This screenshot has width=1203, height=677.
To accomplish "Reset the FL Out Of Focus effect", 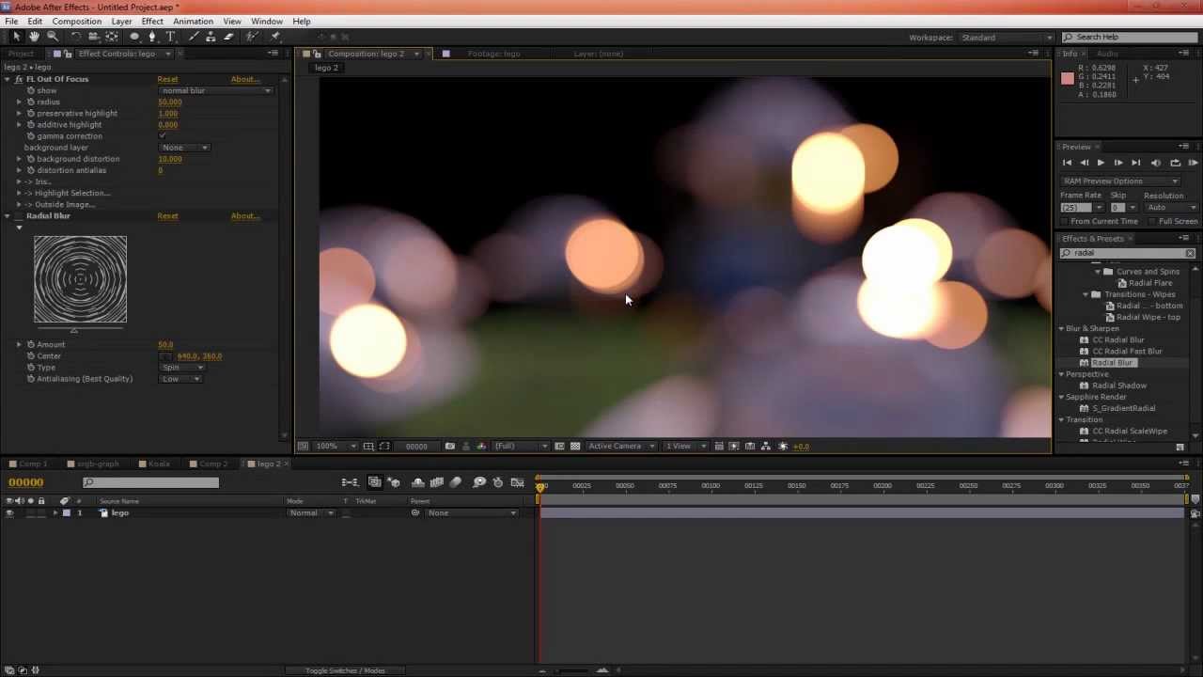I will tap(167, 79).
